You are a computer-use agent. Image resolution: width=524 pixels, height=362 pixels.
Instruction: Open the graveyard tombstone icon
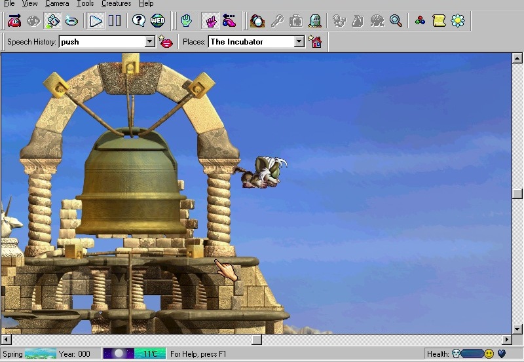point(314,21)
